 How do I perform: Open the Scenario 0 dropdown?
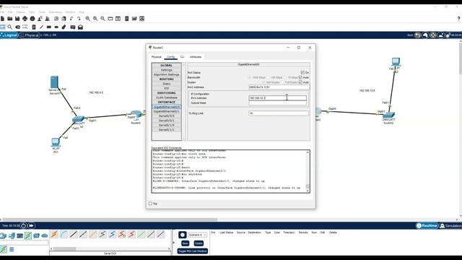197,235
